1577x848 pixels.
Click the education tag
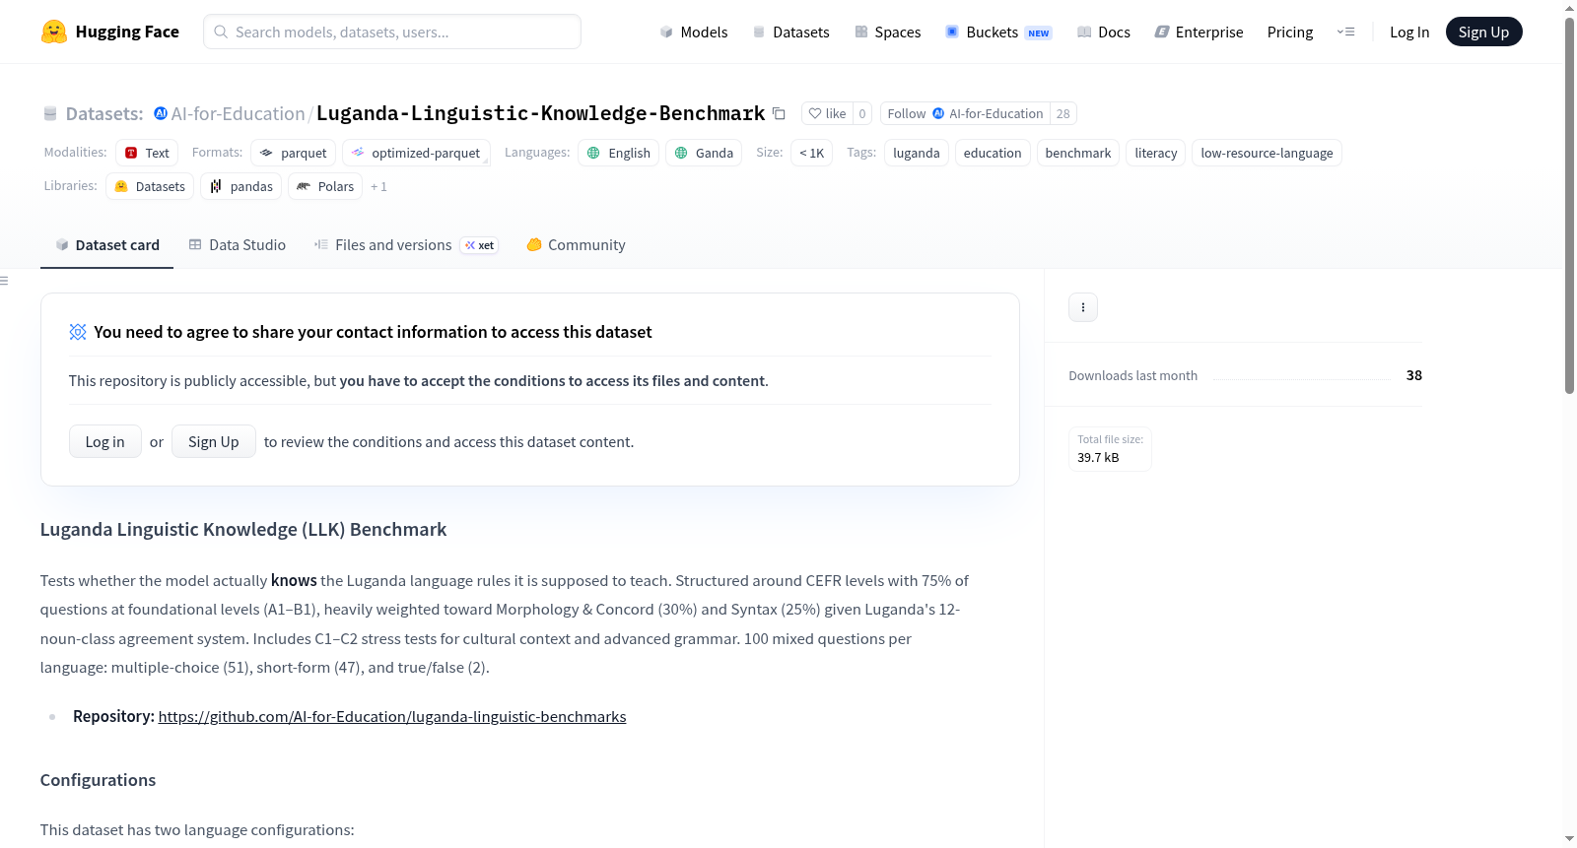993,153
